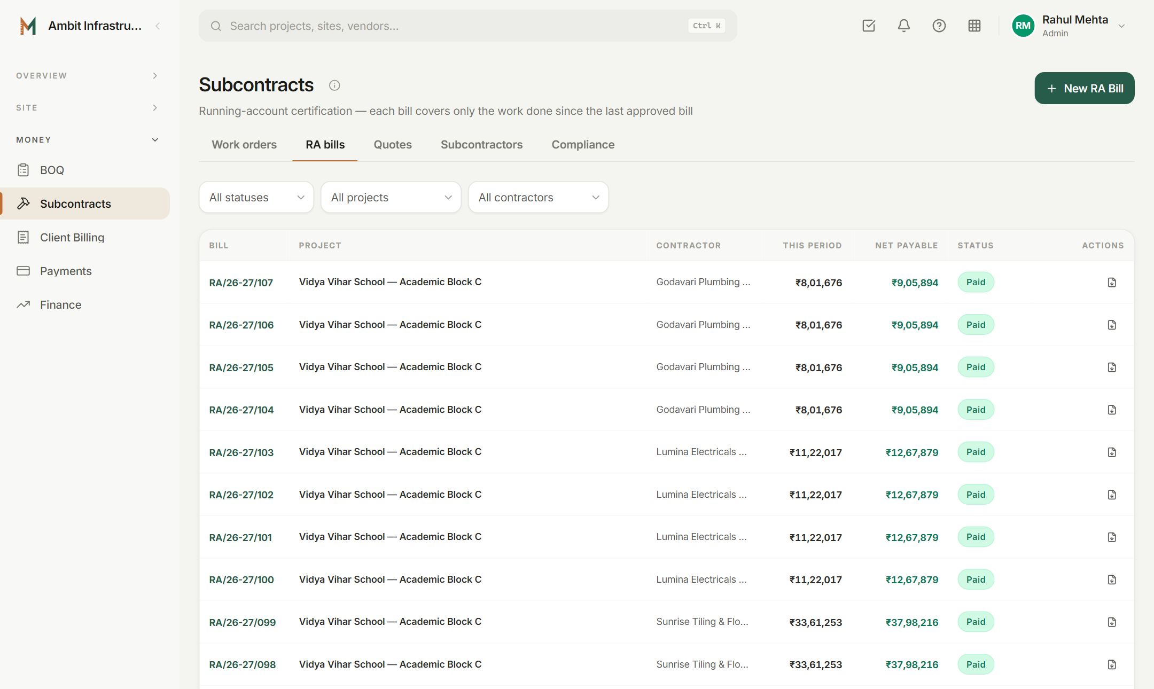Open the apps grid icon

pyautogui.click(x=974, y=26)
